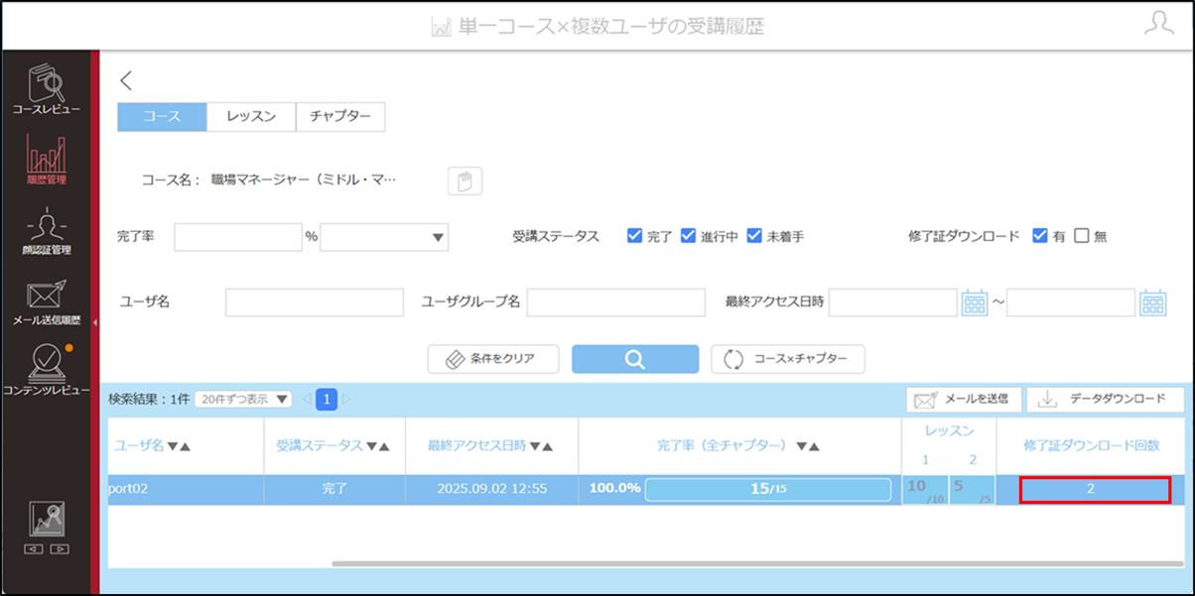Screen dimensions: 1195x596
Task: Click the 100.0% completion value
Action: click(614, 490)
